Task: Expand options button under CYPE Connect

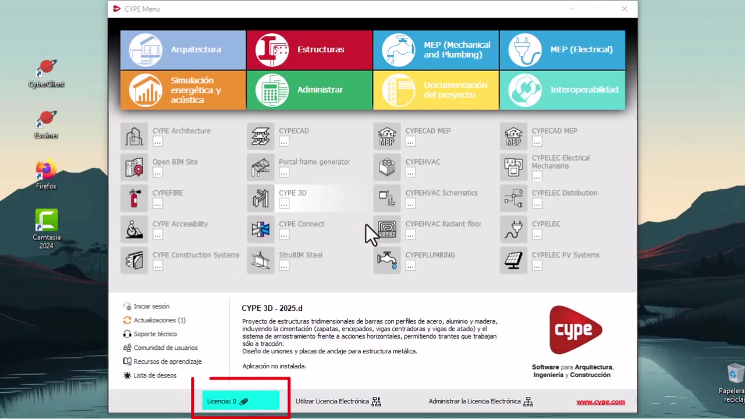Action: (284, 234)
